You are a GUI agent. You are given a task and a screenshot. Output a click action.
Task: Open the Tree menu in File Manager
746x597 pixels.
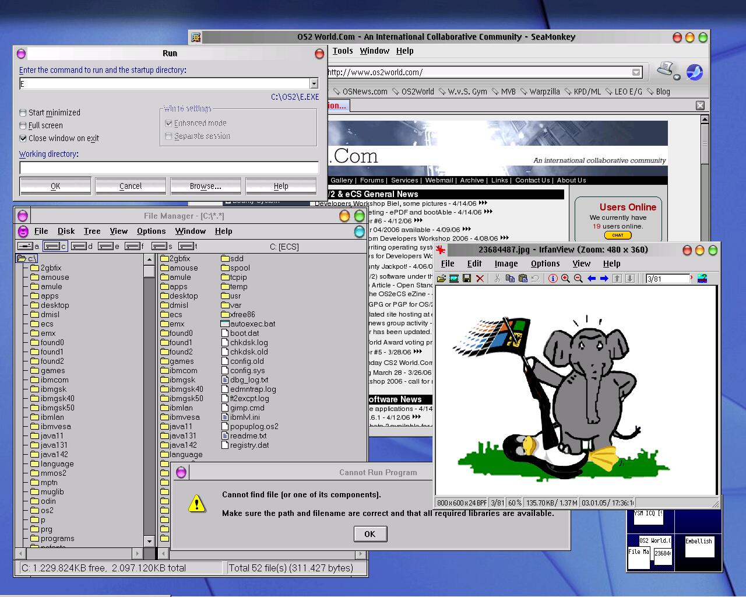92,231
